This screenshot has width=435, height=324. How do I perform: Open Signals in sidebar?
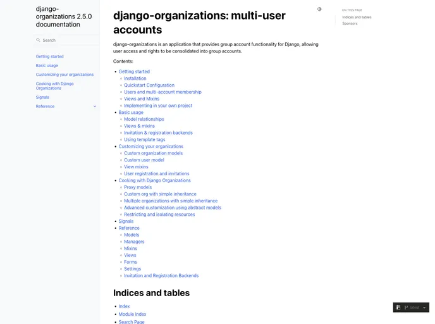42,97
